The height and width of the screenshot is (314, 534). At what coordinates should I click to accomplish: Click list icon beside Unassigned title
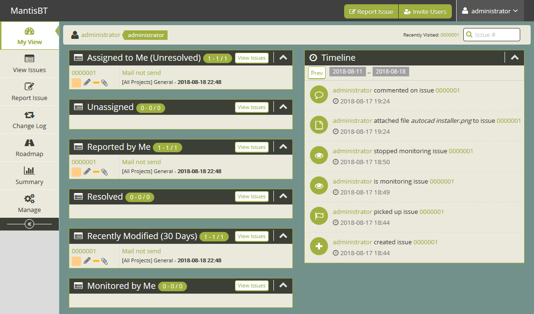[x=78, y=107]
